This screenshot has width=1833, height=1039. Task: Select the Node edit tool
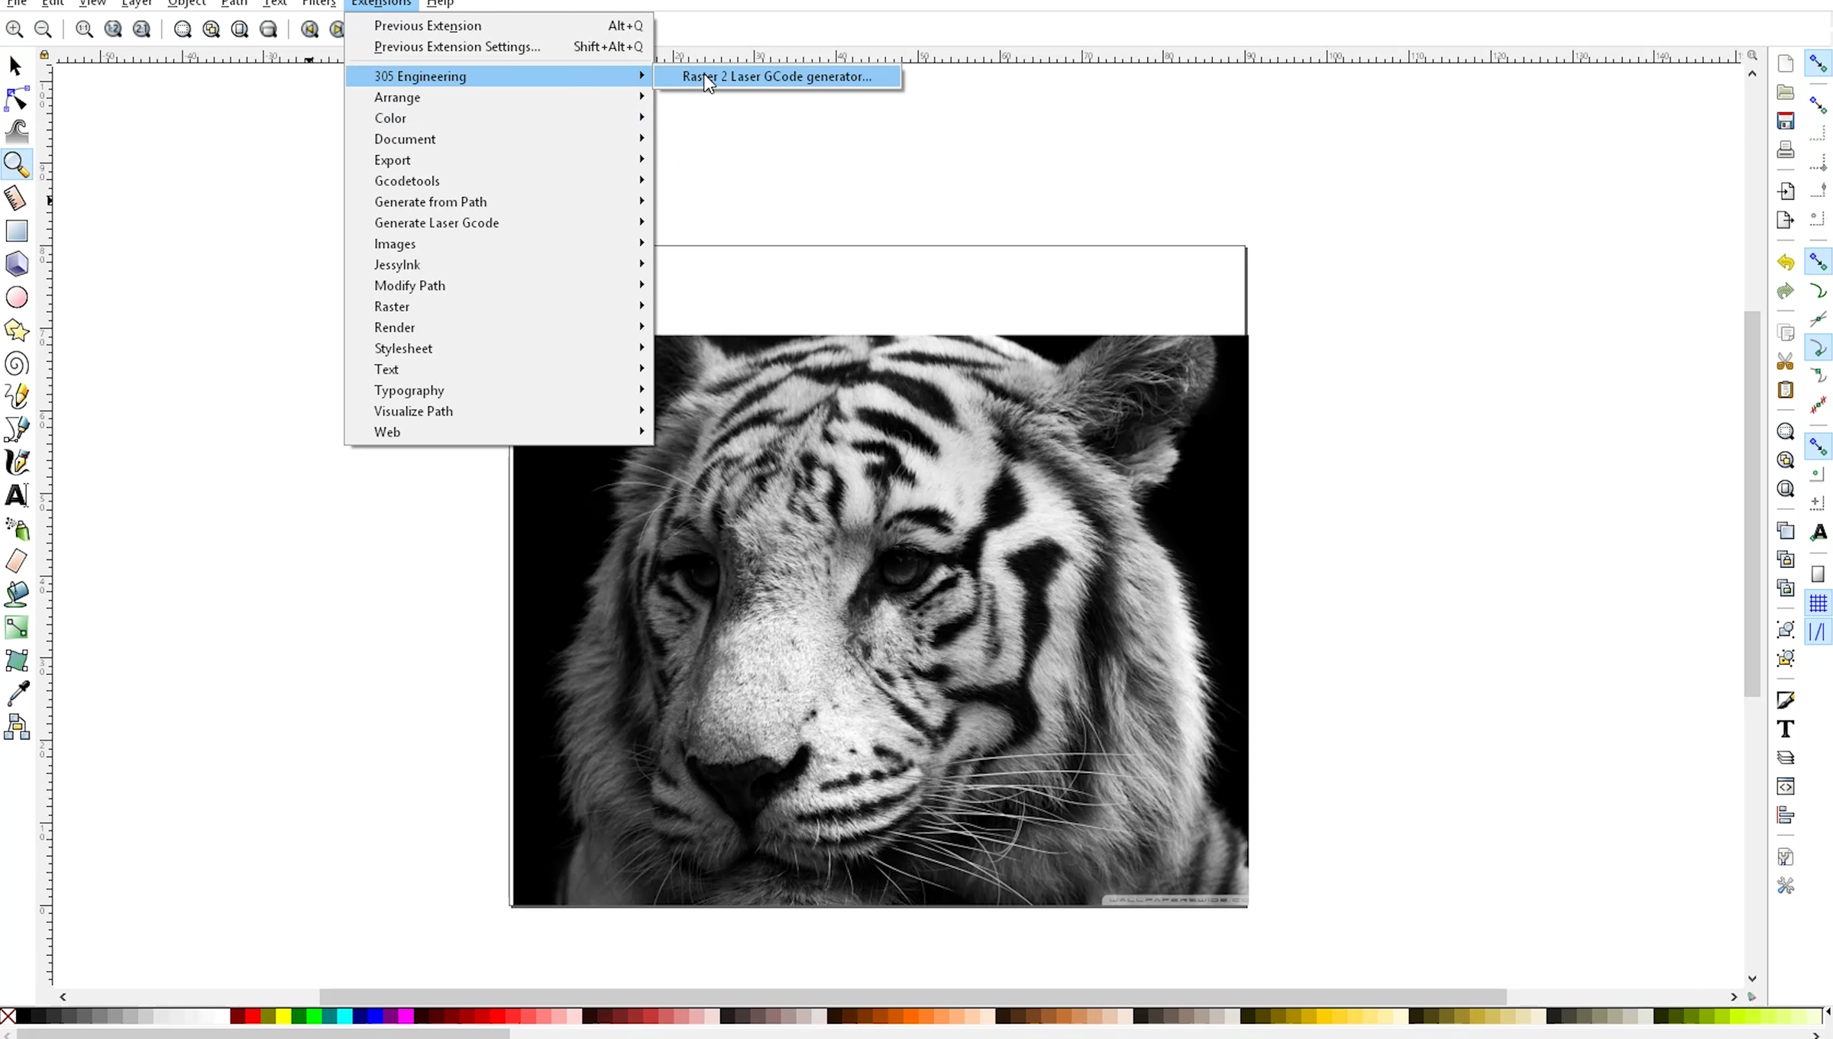[16, 99]
